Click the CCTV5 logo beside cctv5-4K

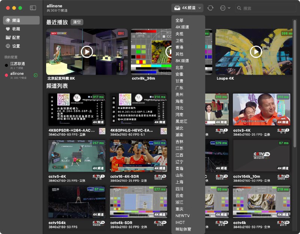[x=99, y=177]
